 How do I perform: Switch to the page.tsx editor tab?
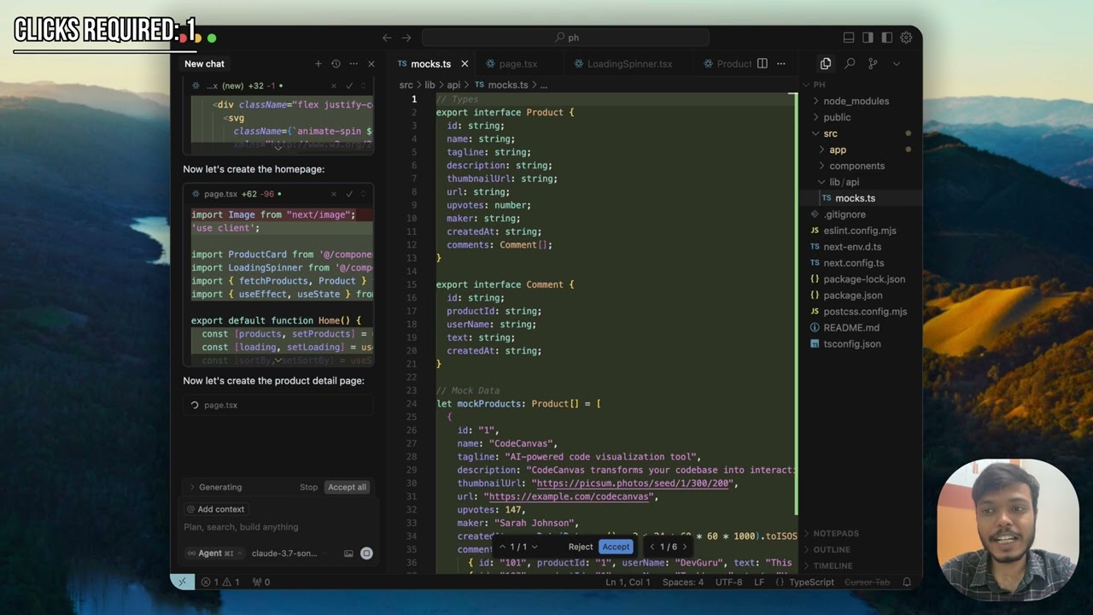[517, 64]
